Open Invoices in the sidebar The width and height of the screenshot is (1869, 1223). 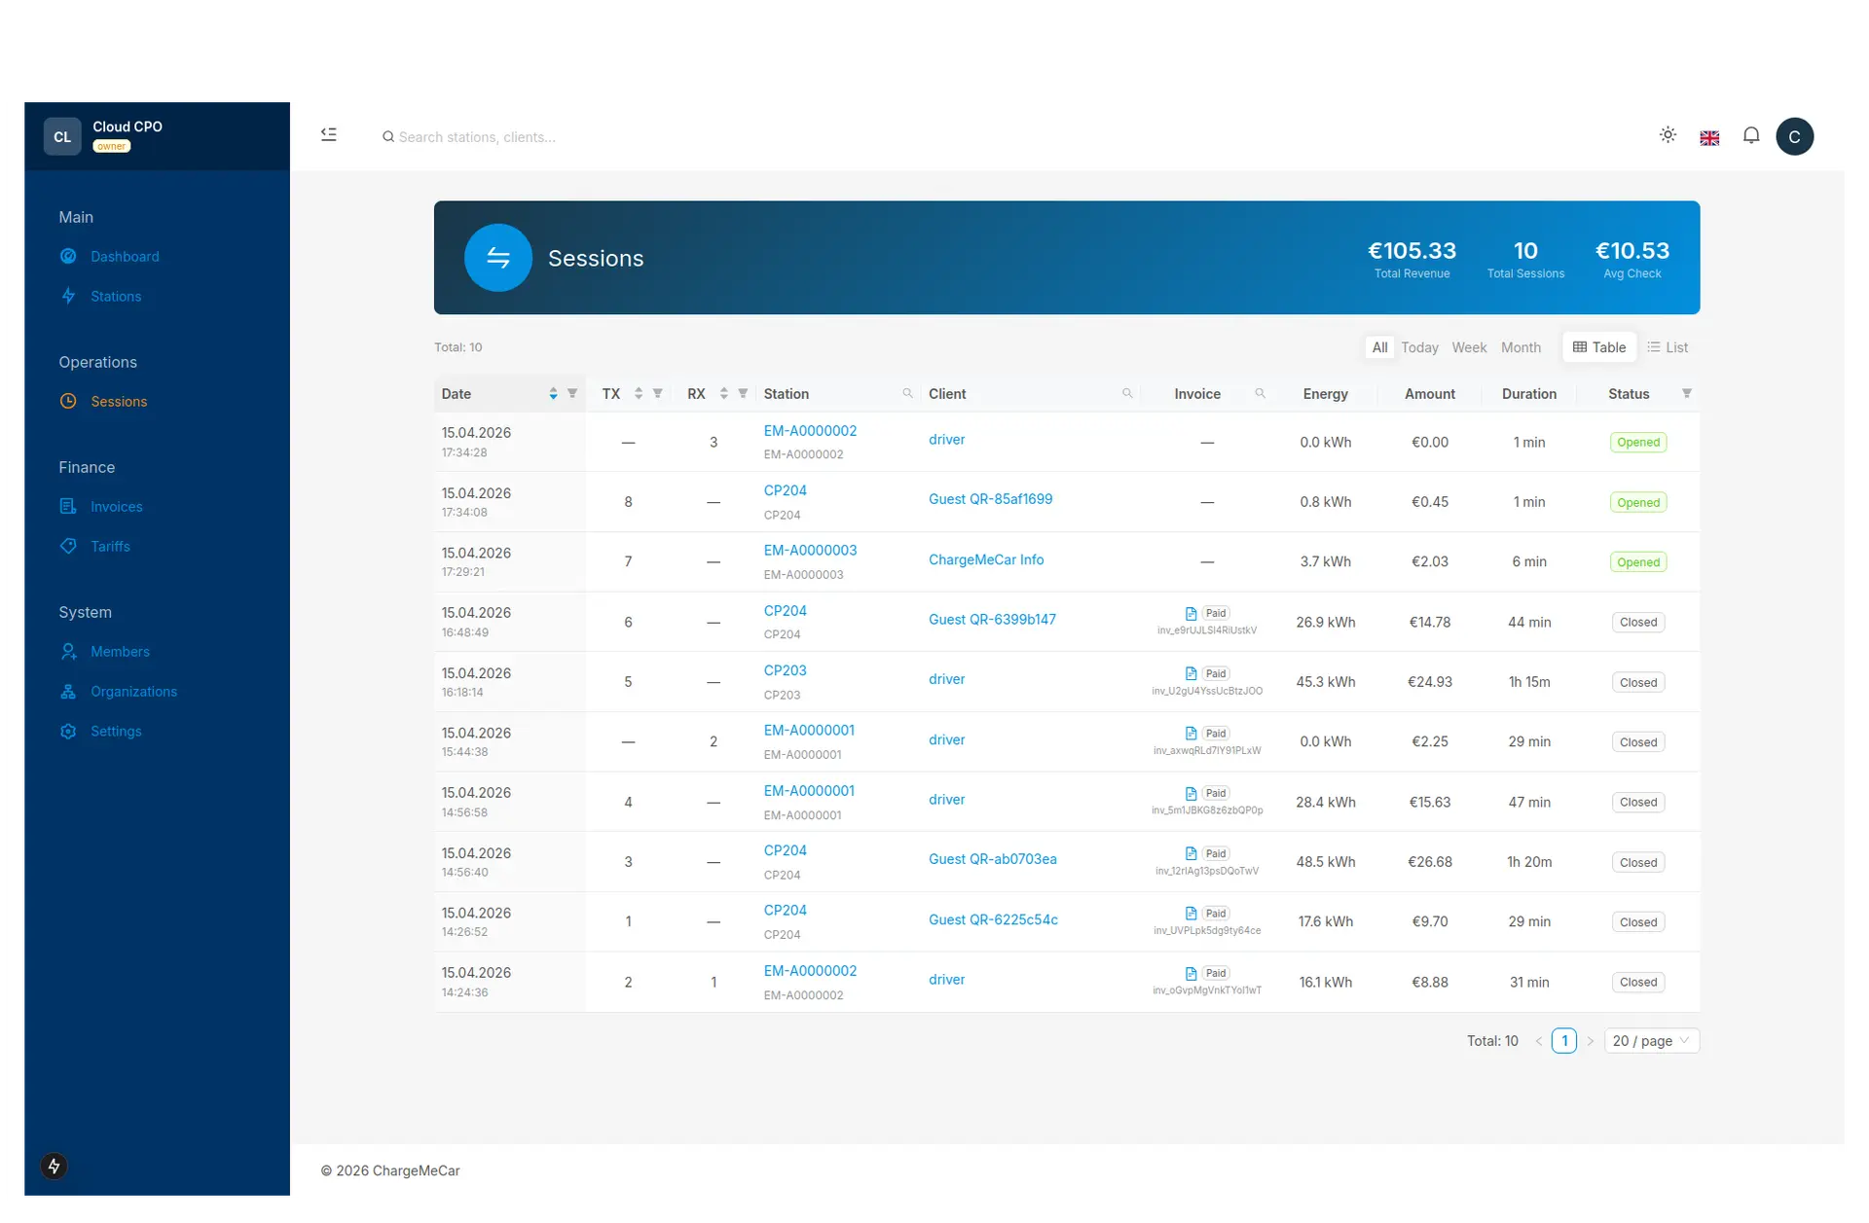tap(116, 506)
